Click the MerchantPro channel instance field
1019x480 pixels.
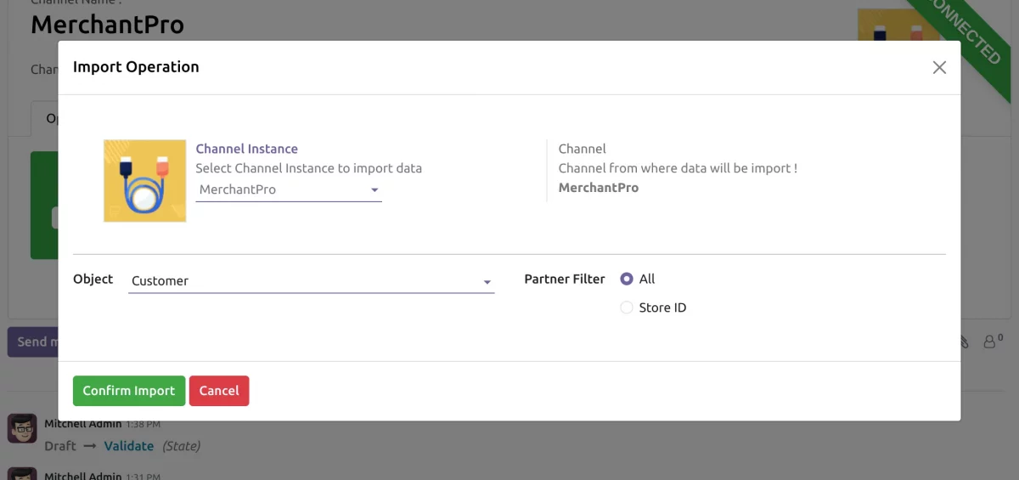click(280, 189)
